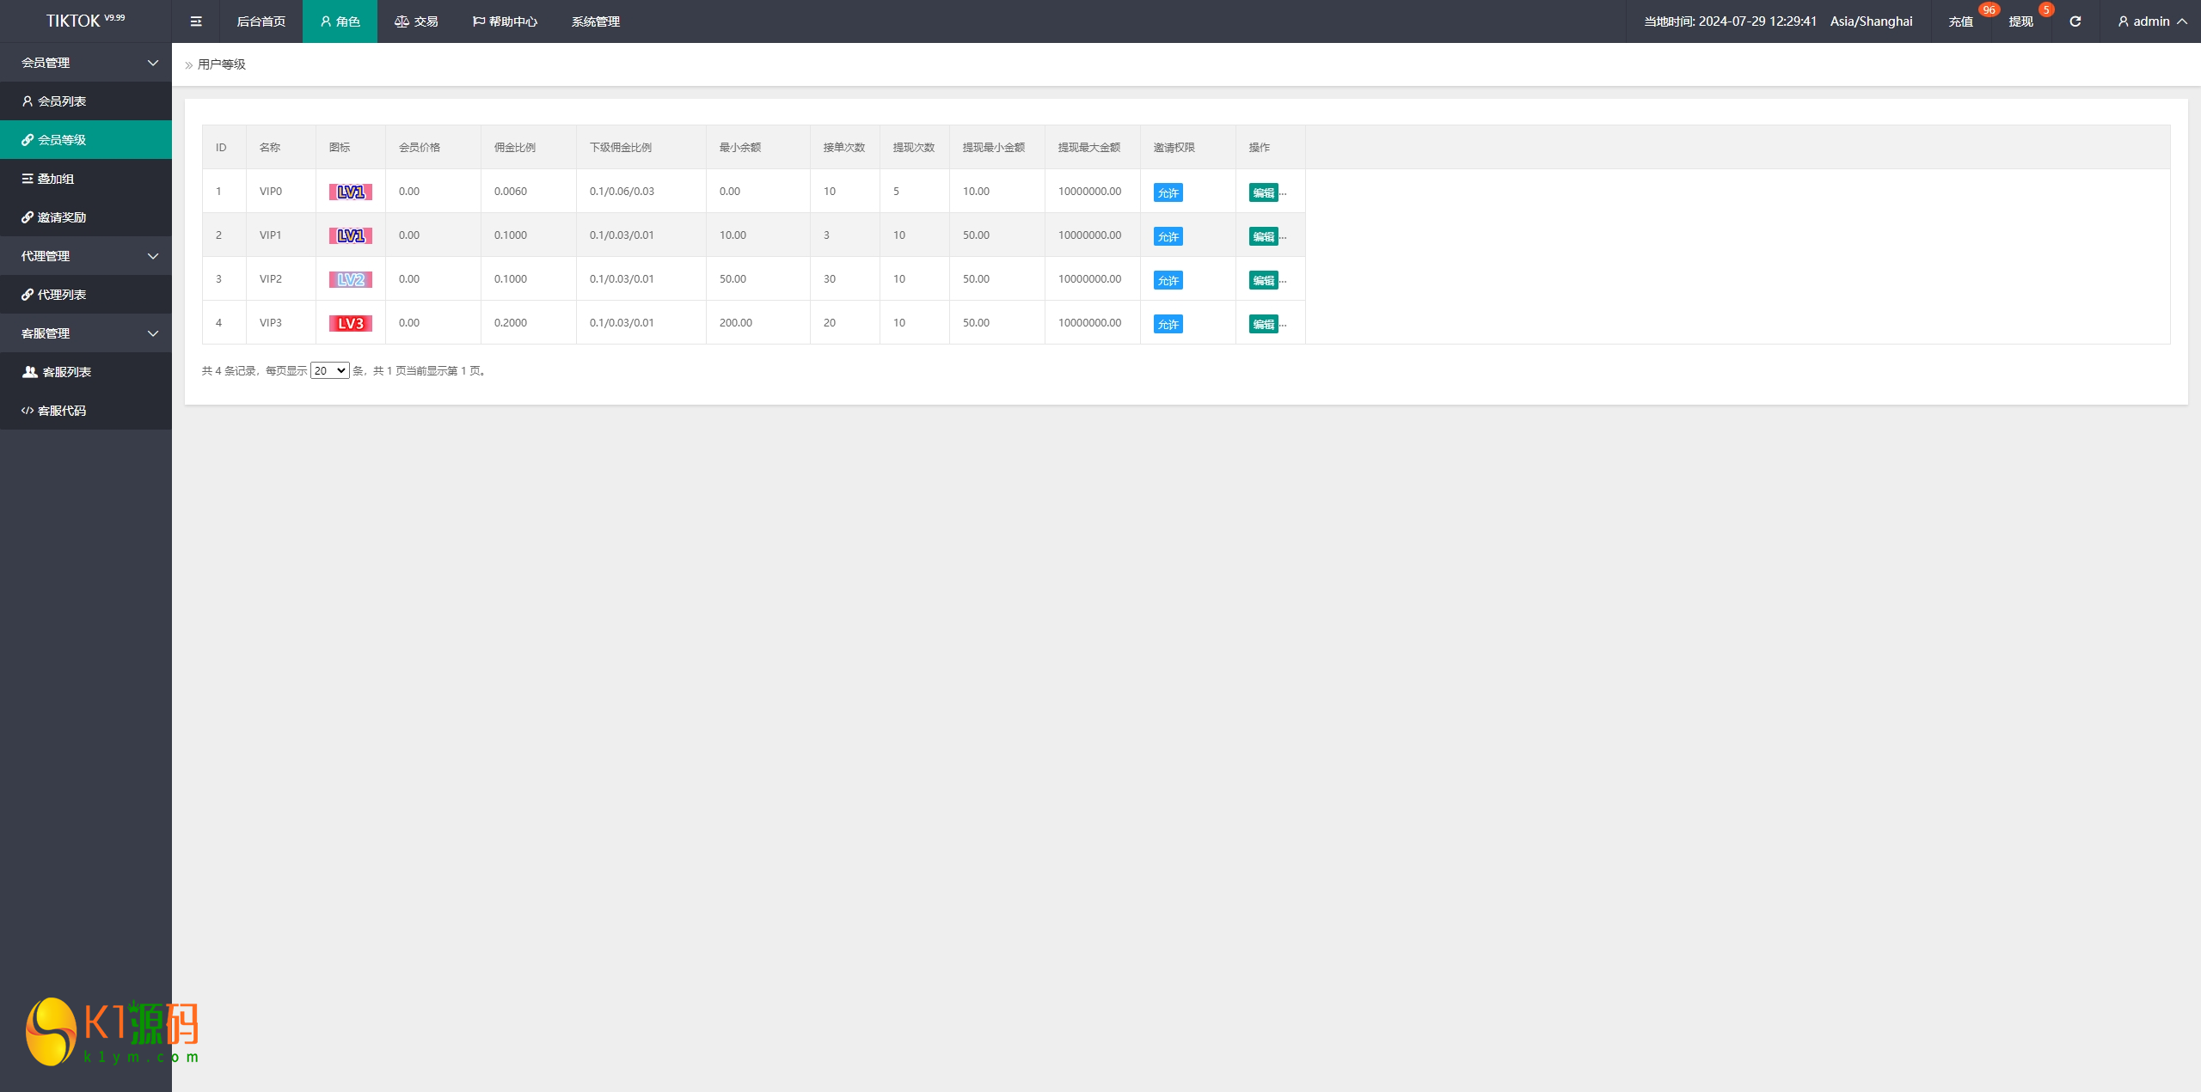Open 提现 withdrawal notifications with 5 badge
Image resolution: width=2201 pixels, height=1092 pixels.
(x=2021, y=21)
